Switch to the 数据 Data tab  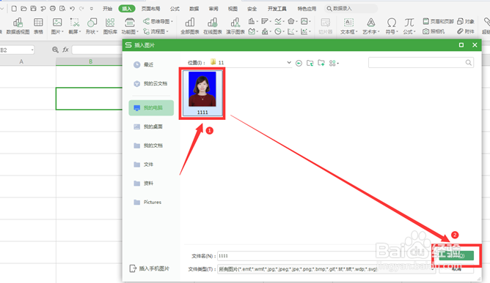(194, 9)
